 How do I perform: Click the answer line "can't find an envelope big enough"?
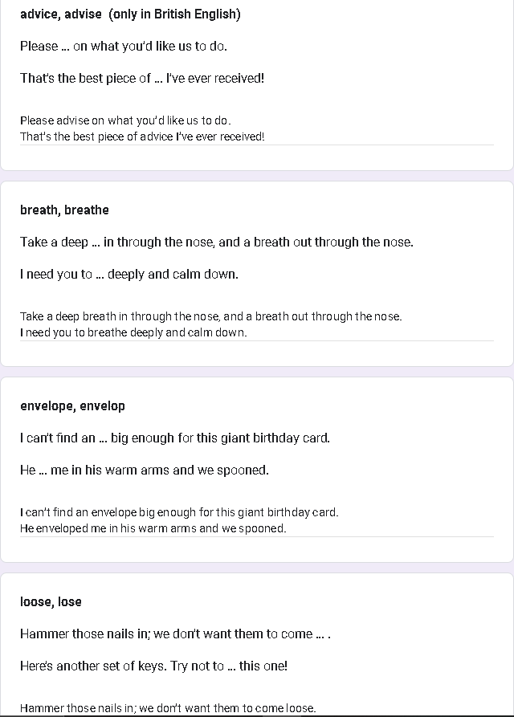[x=179, y=512]
